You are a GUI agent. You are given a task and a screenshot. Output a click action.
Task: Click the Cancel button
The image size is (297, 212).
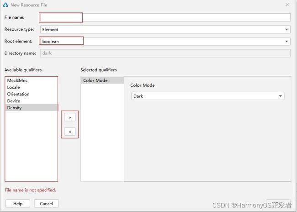pyautogui.click(x=47, y=204)
